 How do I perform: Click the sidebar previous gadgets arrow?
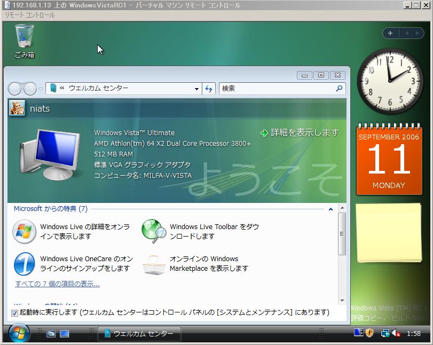point(407,33)
